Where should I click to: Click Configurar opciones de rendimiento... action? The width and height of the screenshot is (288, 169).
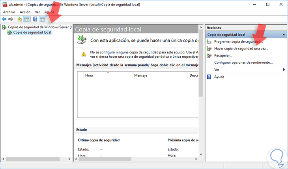tap(243, 62)
